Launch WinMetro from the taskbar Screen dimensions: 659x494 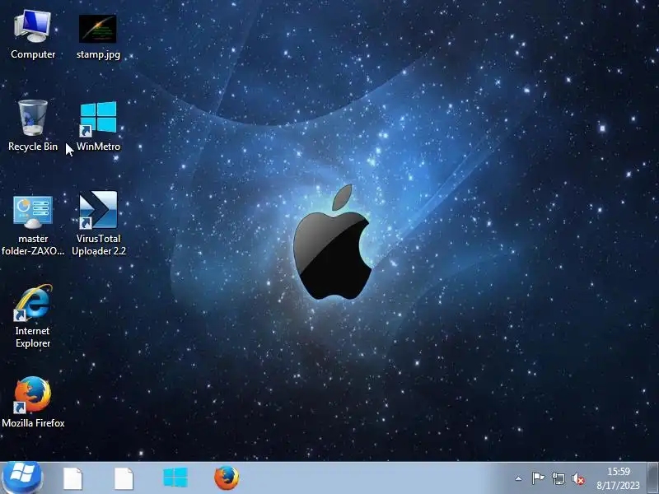click(x=175, y=478)
